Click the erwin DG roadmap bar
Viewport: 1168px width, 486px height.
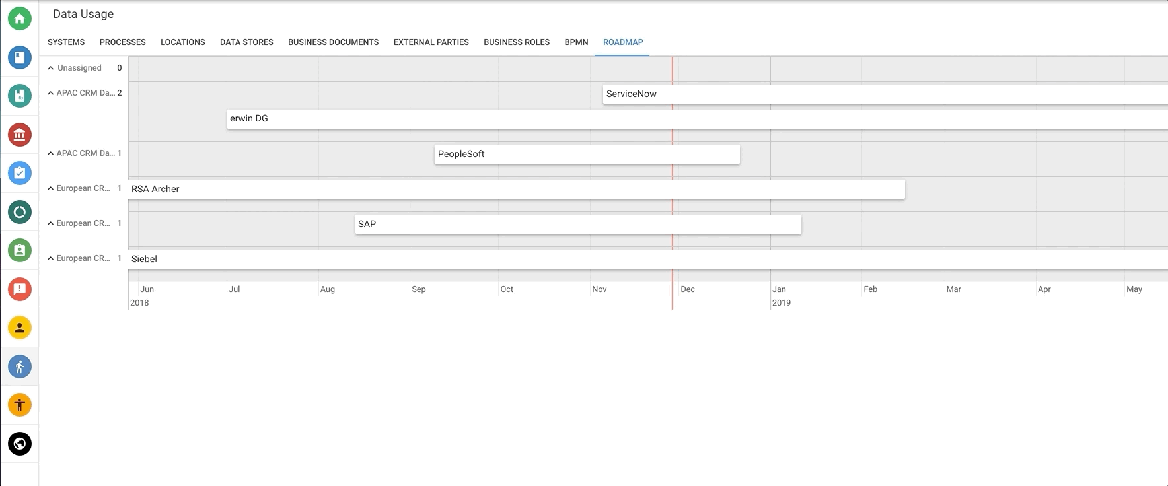point(698,119)
